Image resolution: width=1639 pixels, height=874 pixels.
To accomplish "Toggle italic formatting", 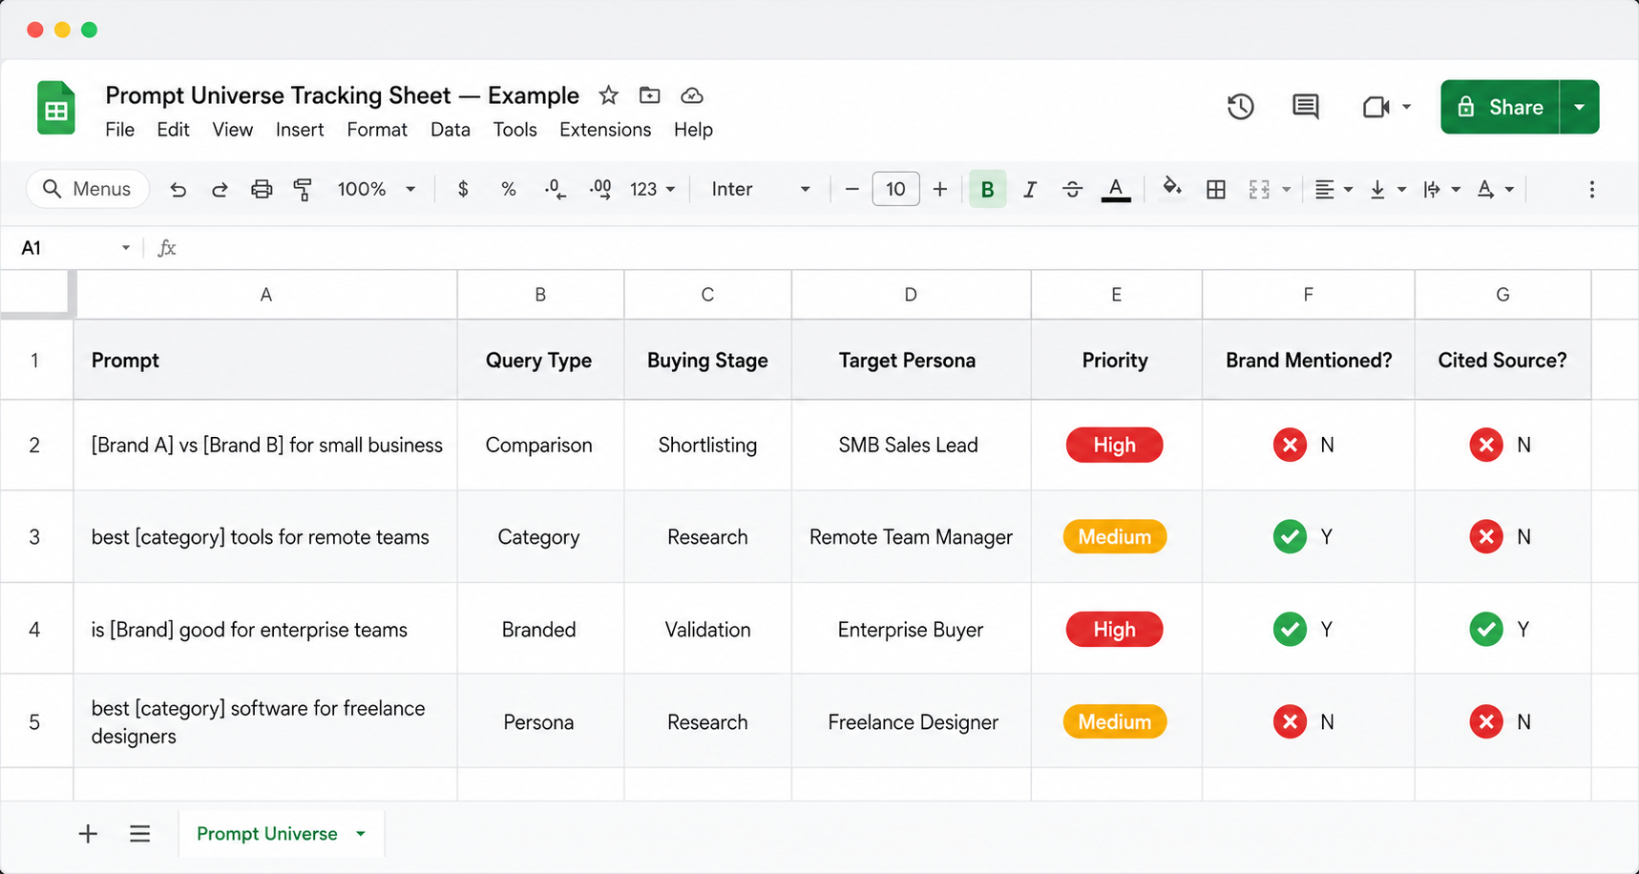I will (x=1029, y=189).
